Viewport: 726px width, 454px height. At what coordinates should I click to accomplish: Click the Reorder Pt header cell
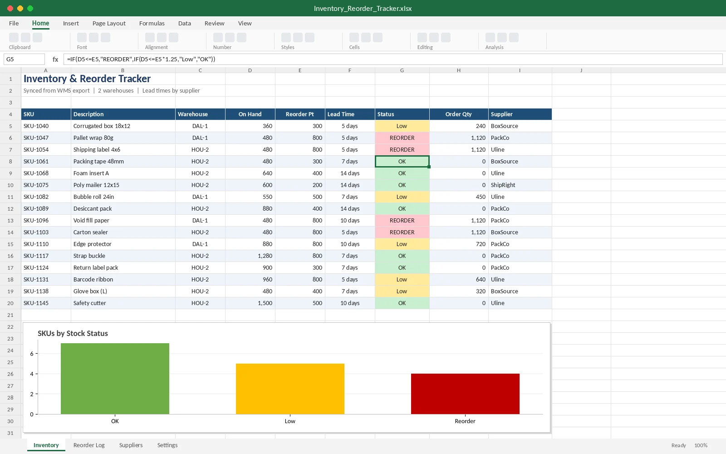[x=300, y=114]
